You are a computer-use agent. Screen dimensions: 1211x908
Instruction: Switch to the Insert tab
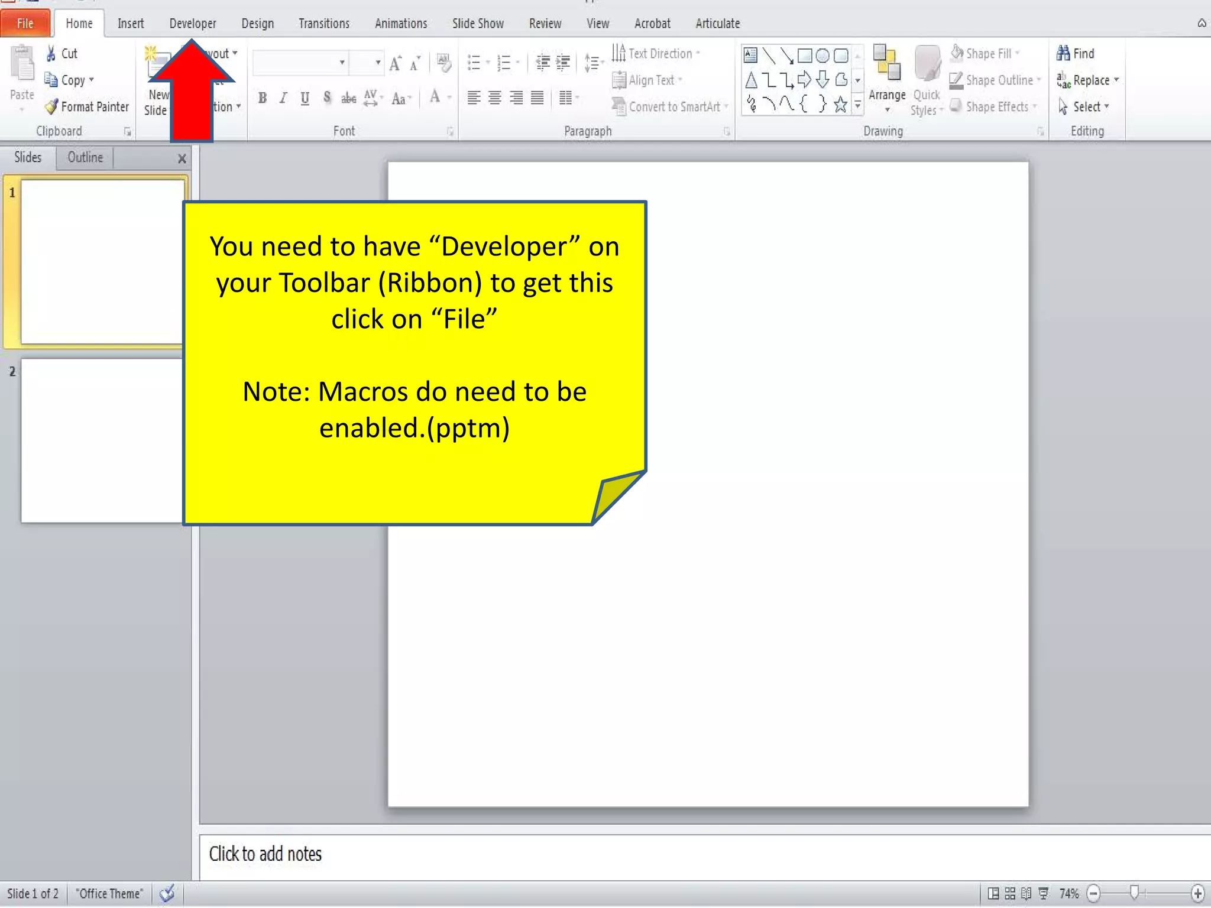click(131, 24)
